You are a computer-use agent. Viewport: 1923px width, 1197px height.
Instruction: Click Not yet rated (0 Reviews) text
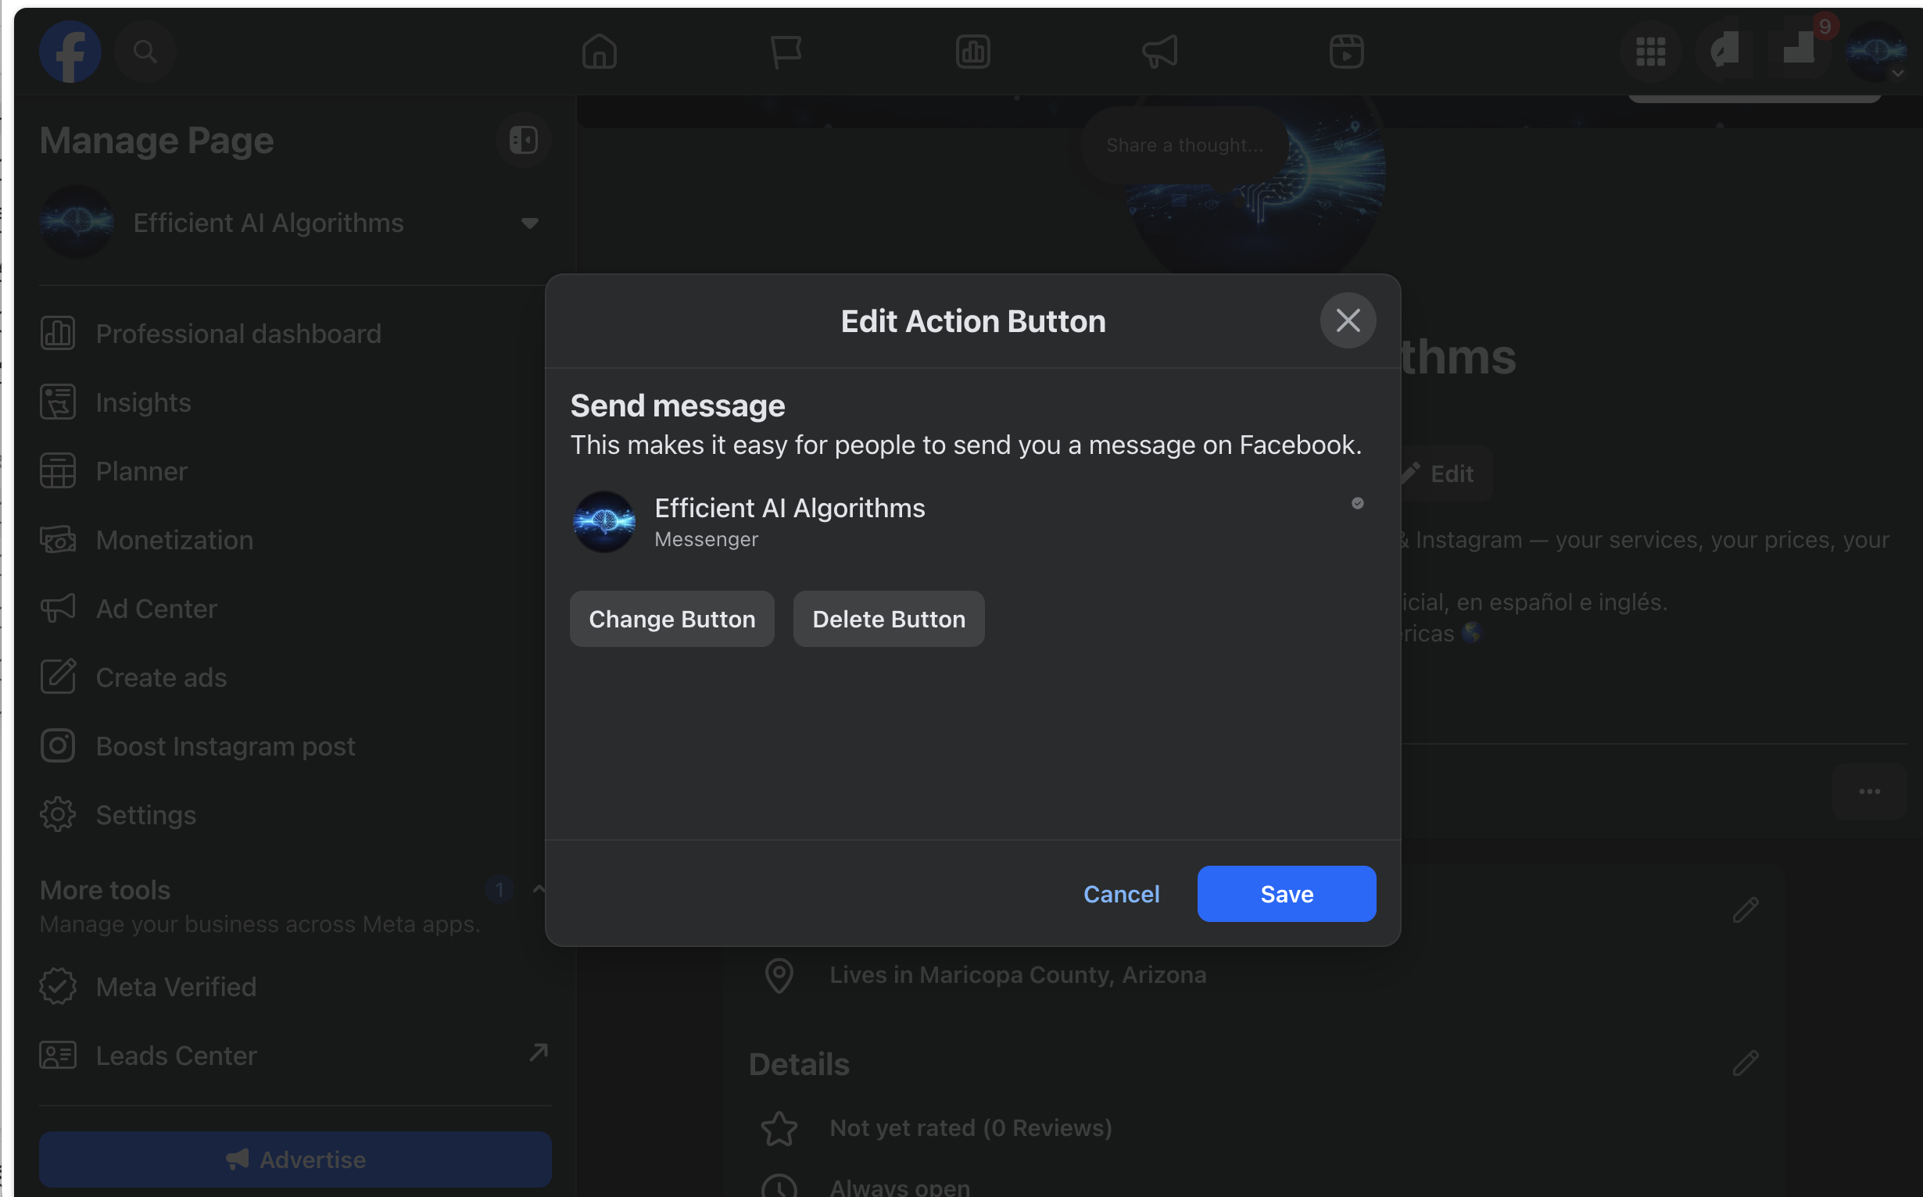[x=970, y=1127]
